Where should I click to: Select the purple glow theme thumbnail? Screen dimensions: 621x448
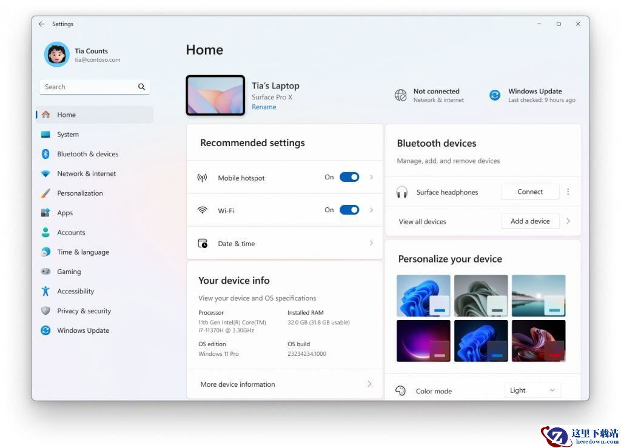point(423,341)
